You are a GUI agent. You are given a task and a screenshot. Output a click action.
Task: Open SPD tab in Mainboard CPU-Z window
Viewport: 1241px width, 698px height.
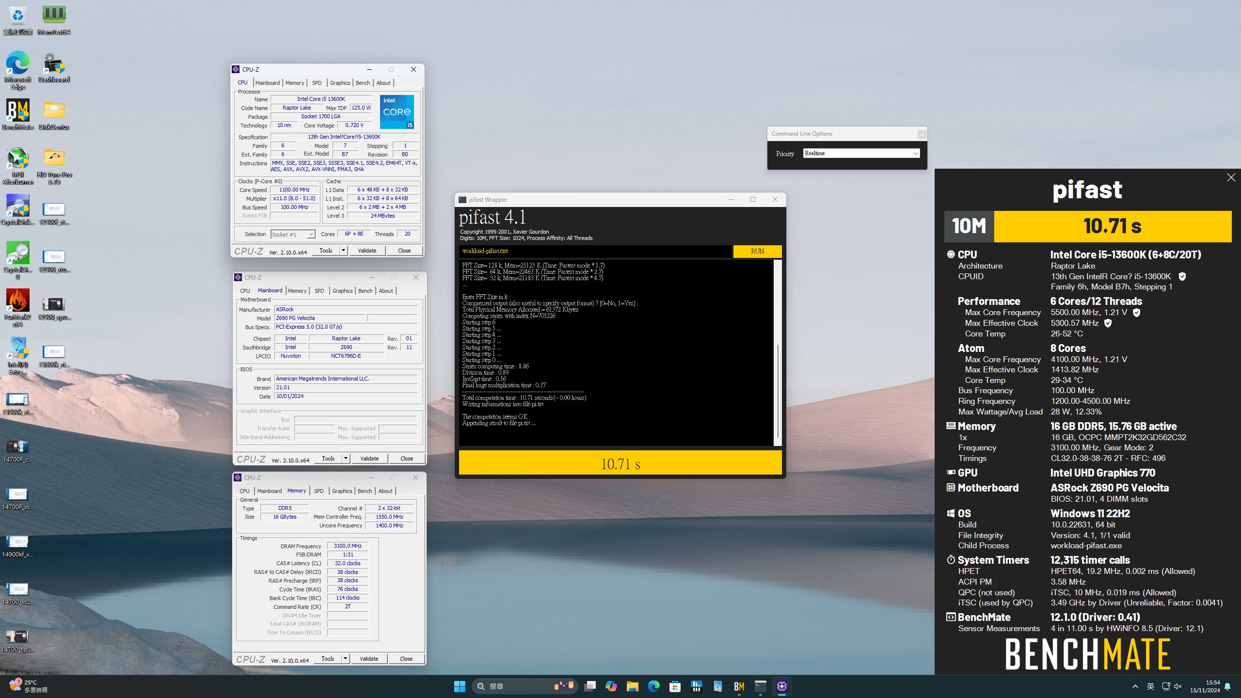[319, 291]
